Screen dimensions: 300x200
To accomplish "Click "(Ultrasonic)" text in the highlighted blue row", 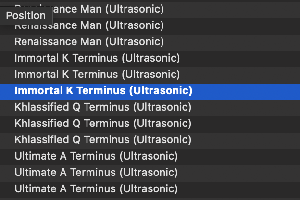I will pos(162,91).
